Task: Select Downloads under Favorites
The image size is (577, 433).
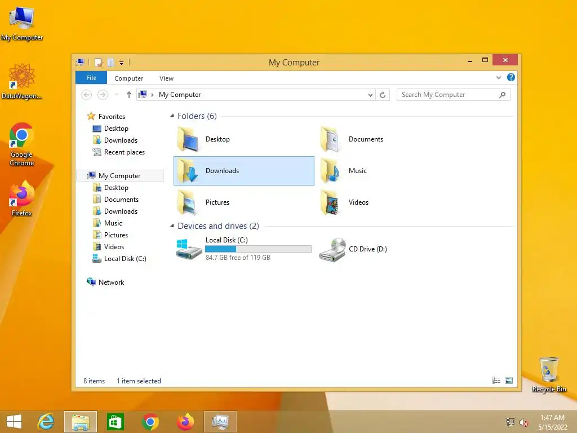Action: tap(121, 140)
